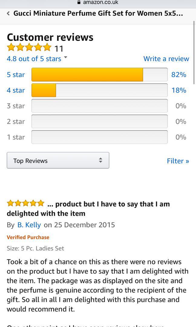Tap the Gucci Miniature Perfume Gift Set title
The width and height of the screenshot is (196, 327).
pyautogui.click(x=98, y=13)
